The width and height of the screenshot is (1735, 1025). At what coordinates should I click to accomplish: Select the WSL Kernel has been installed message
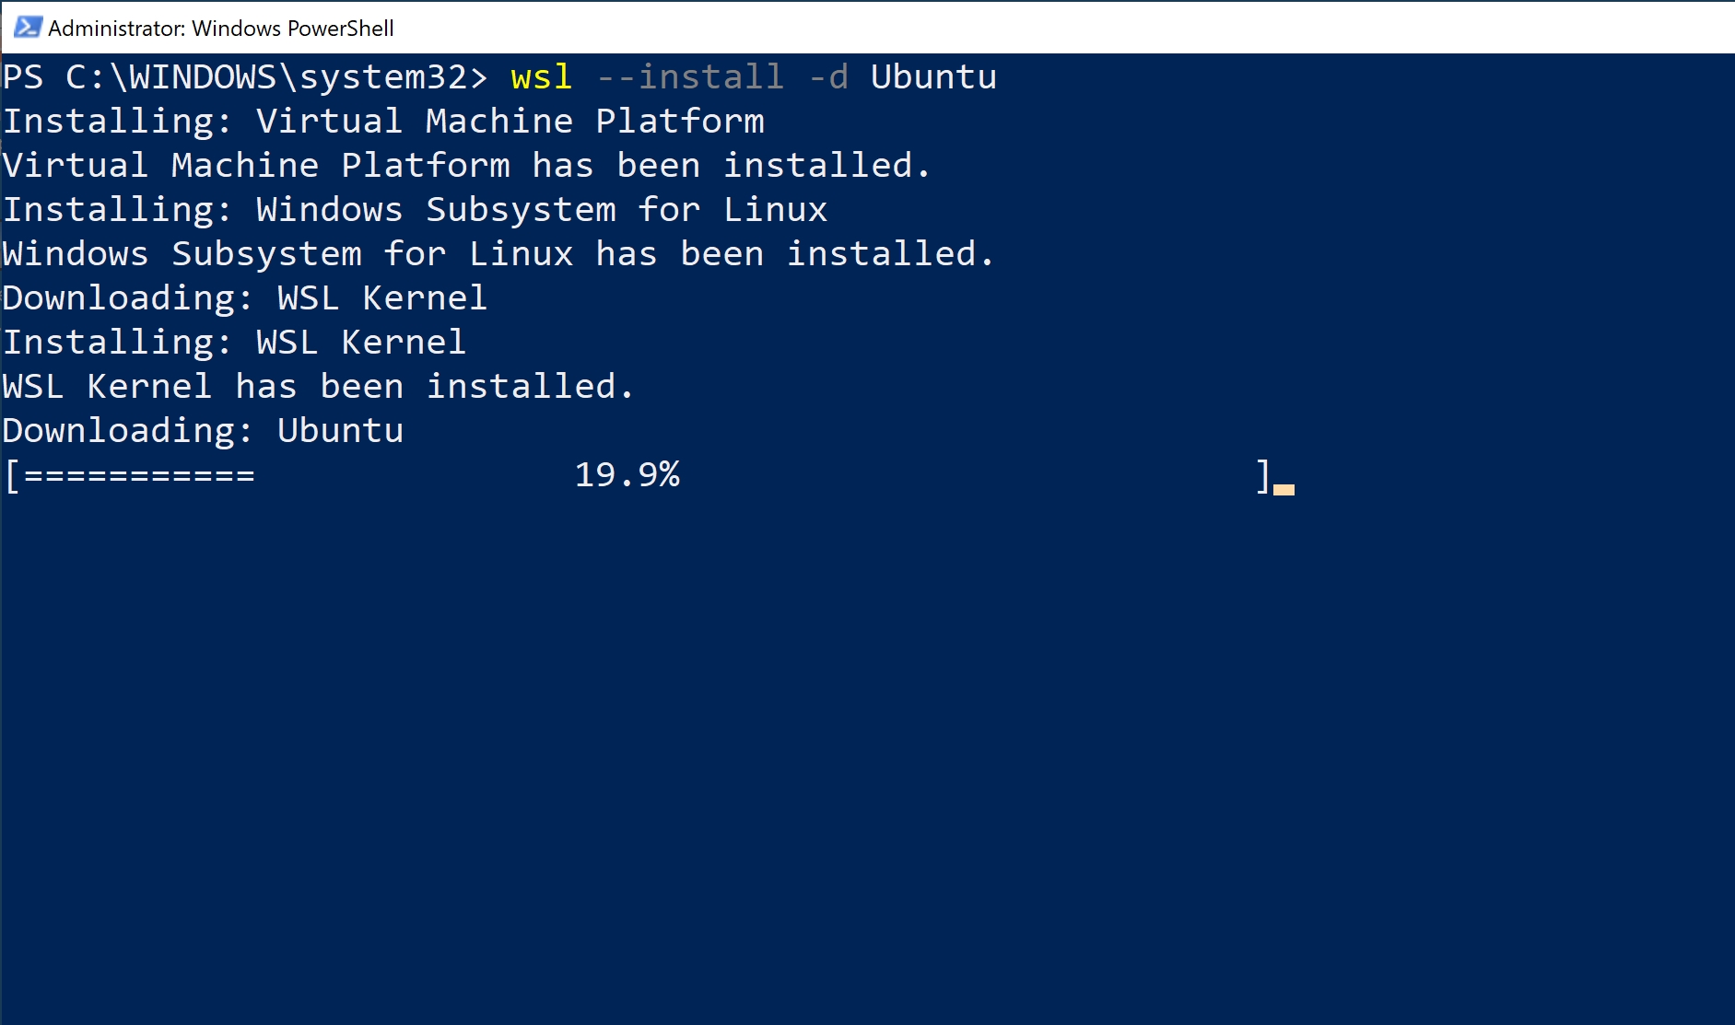click(x=318, y=385)
